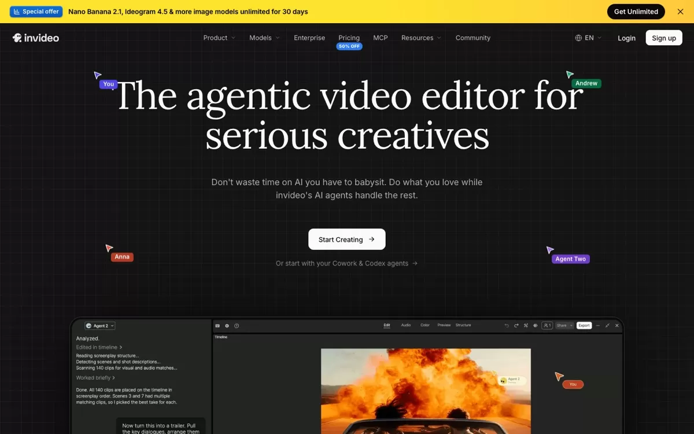
Task: Click the X icon in editor toolbar
Action: pyautogui.click(x=617, y=326)
